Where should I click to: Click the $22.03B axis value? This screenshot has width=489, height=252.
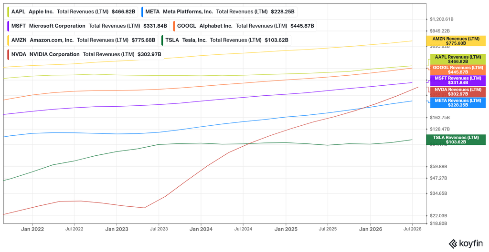point(438,216)
